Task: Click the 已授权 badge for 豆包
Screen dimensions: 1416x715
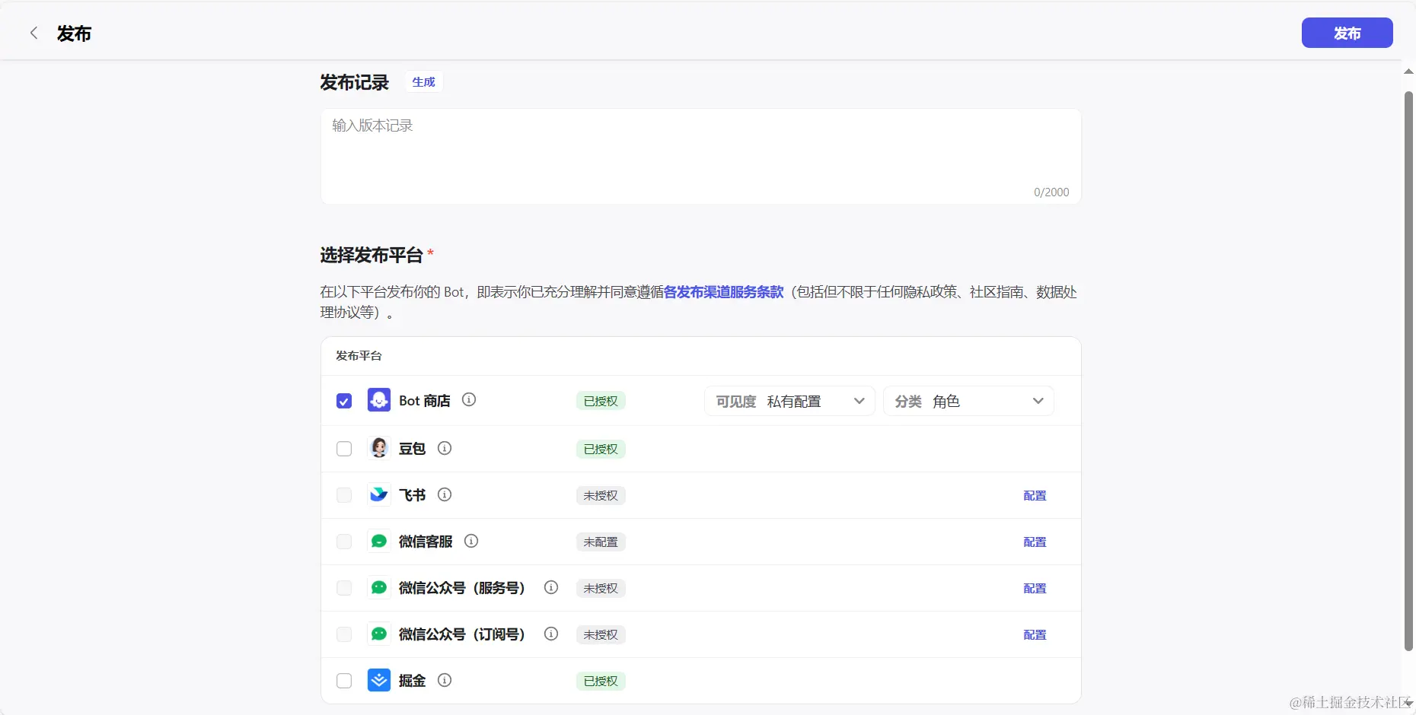Action: click(x=601, y=449)
